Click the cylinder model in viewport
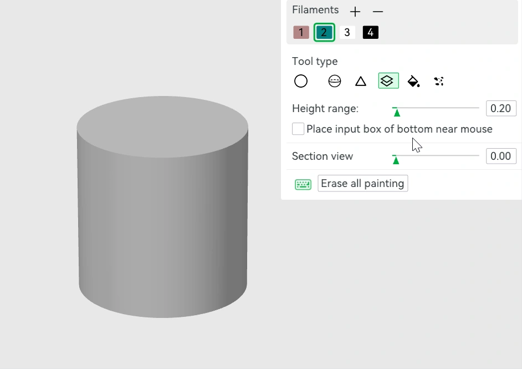522x369 pixels. [162, 206]
